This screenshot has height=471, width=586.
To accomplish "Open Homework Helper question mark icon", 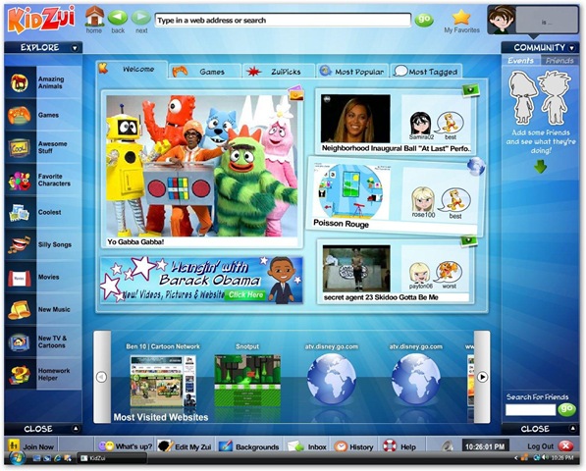I will pyautogui.click(x=20, y=374).
